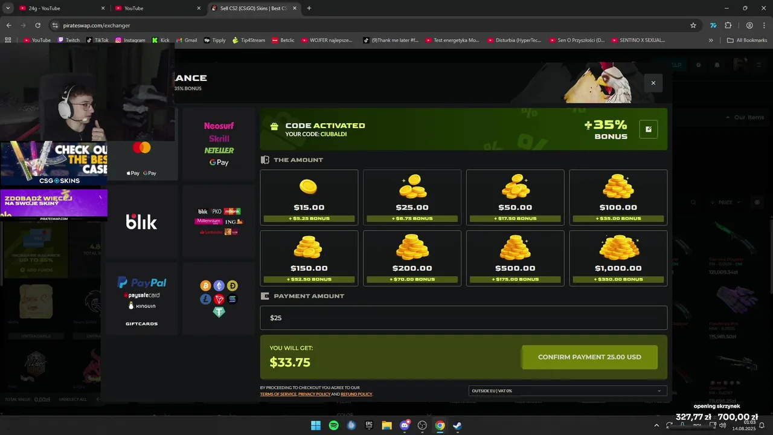Open the Instagram bookmark
Screen dimensions: 773x435
coord(130,40)
